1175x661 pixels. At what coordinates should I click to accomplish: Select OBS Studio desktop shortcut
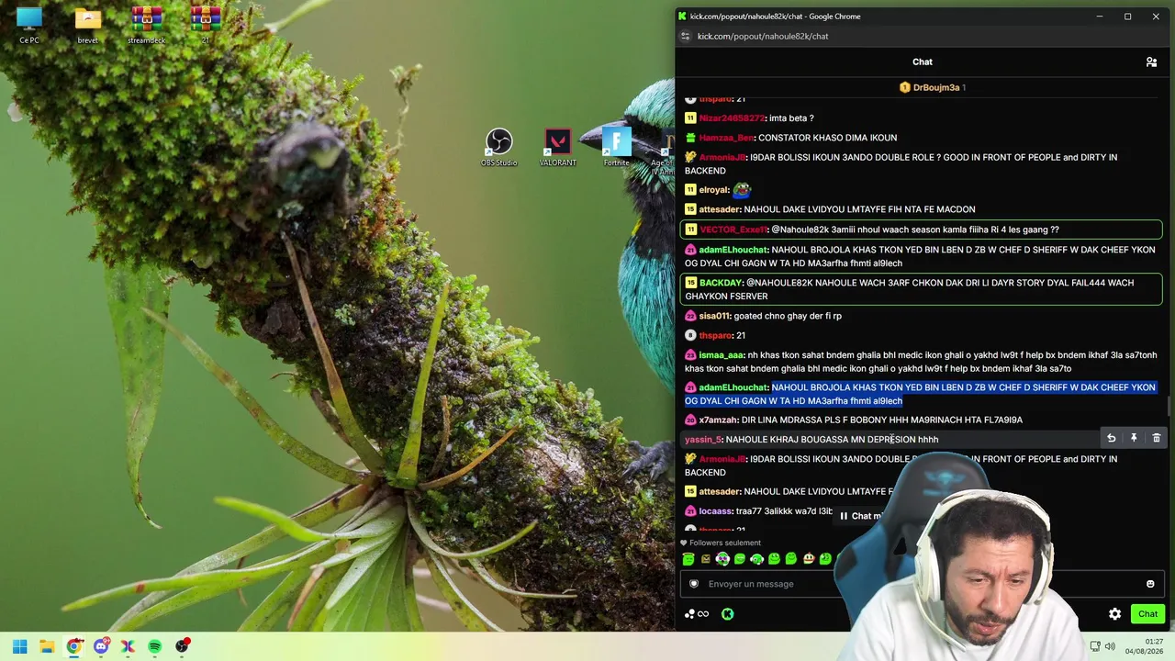pos(498,148)
